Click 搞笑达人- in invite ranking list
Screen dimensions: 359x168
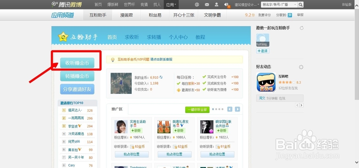tap(75, 110)
